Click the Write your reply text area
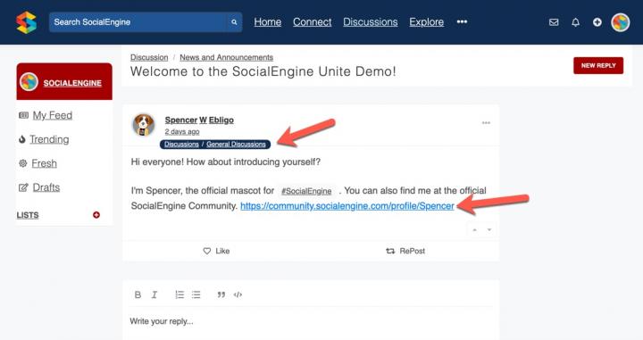 pos(311,322)
